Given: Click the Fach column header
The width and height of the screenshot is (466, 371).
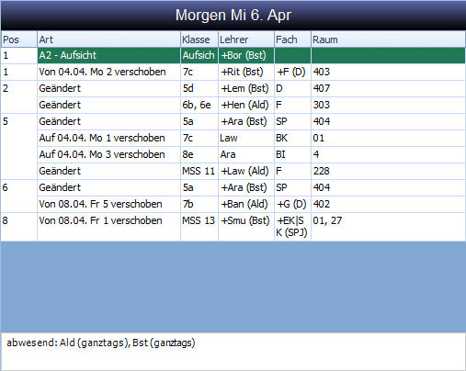Looking at the screenshot, I should click(x=292, y=39).
